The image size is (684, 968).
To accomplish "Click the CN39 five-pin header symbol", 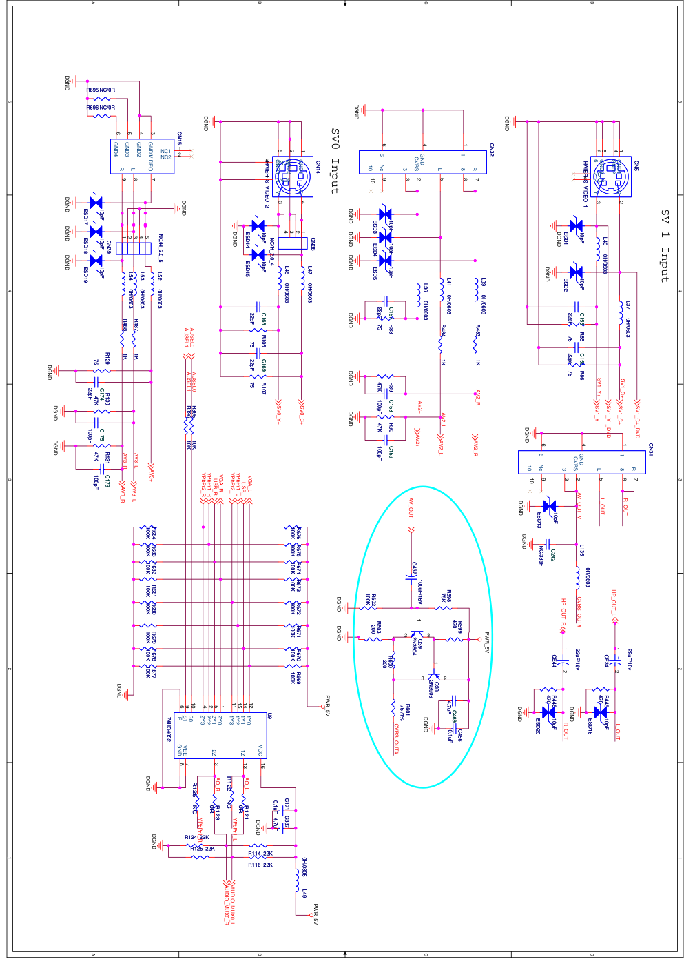I will tap(133, 248).
